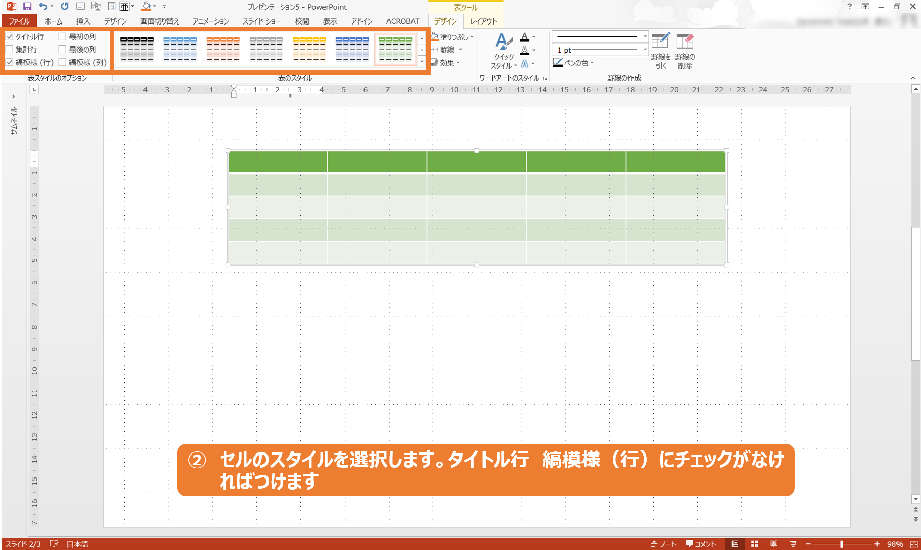Viewport: 921px width, 550px height.
Task: Open the コメント (Comments) pane
Action: pos(701,544)
